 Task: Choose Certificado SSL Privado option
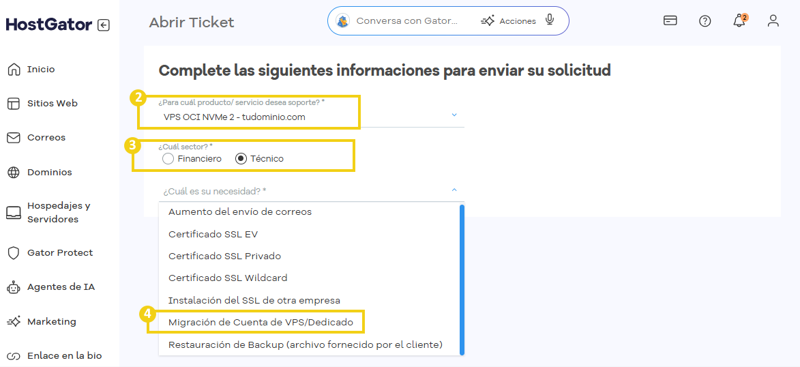click(309, 256)
